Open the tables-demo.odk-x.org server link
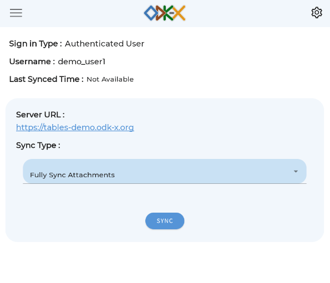Image resolution: width=330 pixels, height=283 pixels. [x=75, y=127]
